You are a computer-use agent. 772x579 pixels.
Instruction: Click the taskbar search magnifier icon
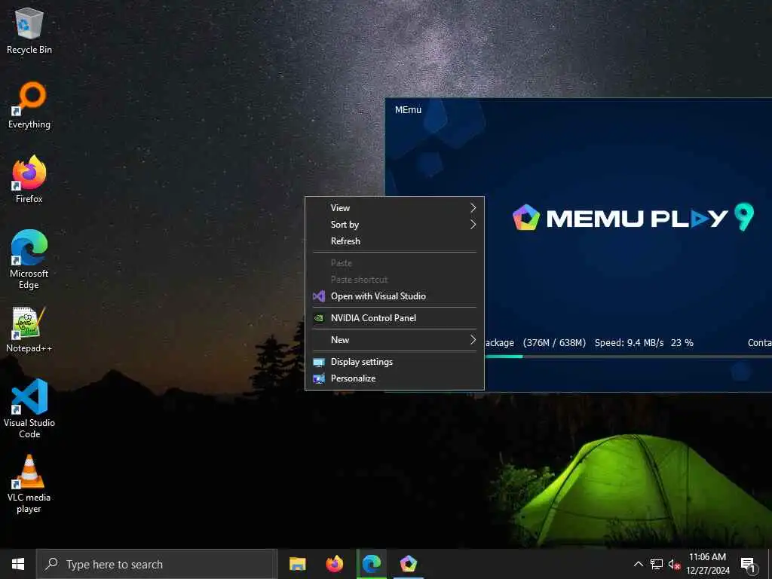point(51,564)
